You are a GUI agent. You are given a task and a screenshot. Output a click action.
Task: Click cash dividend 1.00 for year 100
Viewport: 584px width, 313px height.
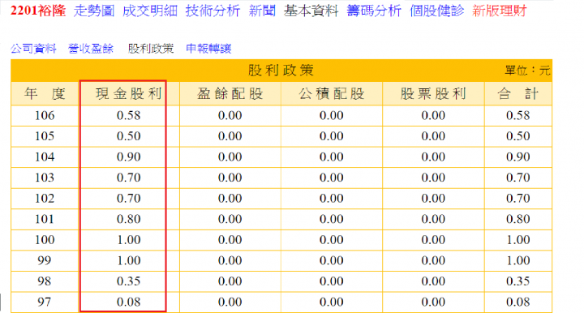point(128,240)
